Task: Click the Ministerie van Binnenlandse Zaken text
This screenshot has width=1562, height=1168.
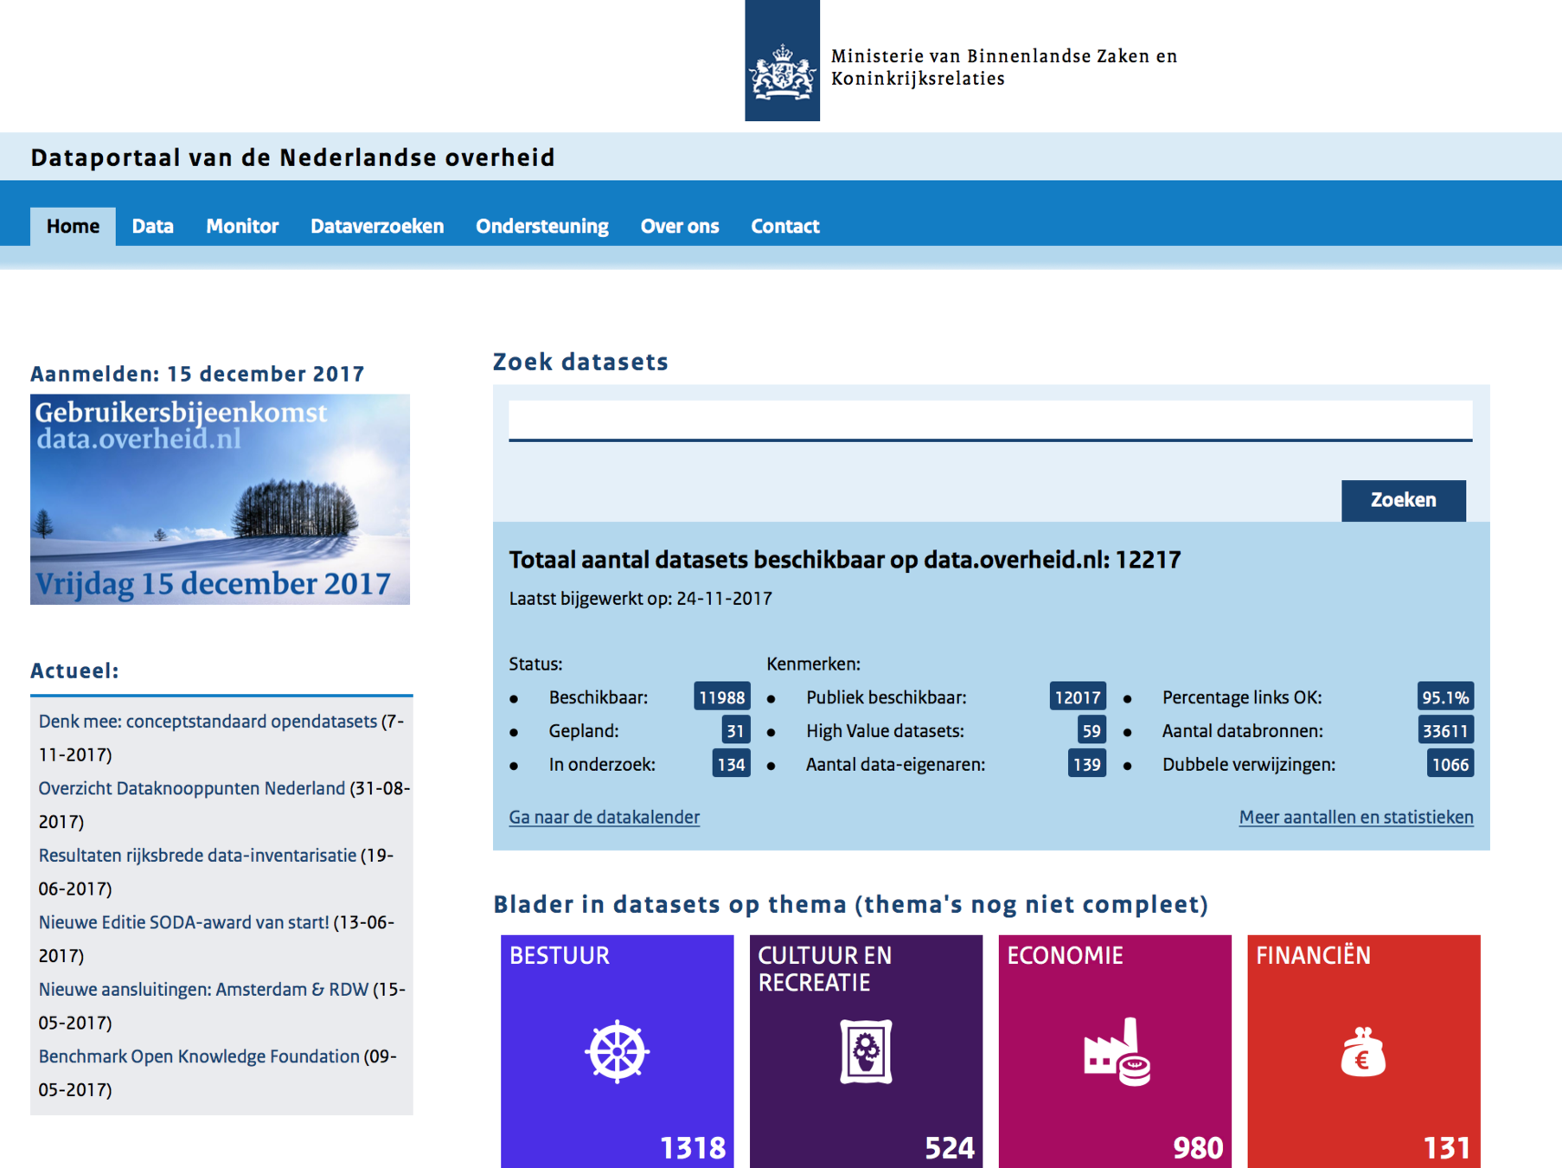Action: [x=1004, y=67]
